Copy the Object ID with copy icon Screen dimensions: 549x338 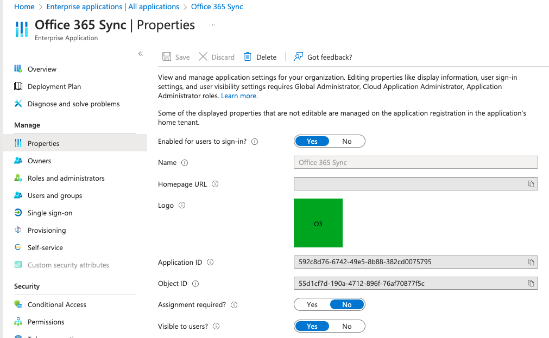531,283
